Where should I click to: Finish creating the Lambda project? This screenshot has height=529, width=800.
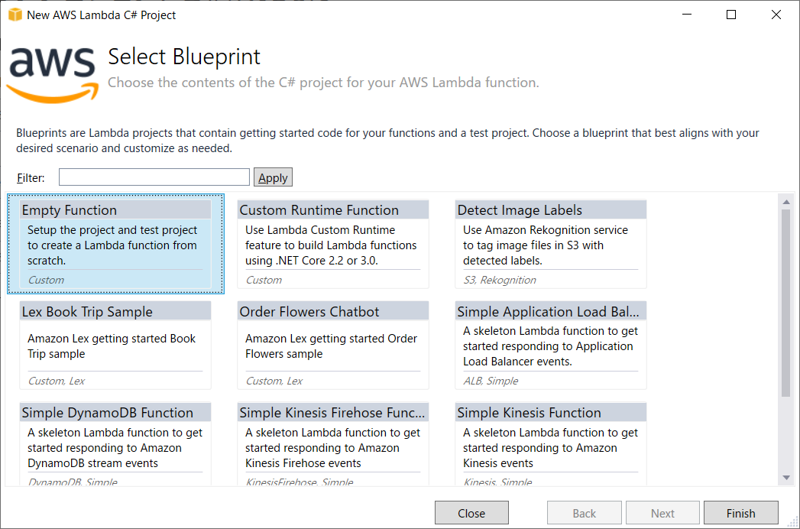[x=741, y=513]
